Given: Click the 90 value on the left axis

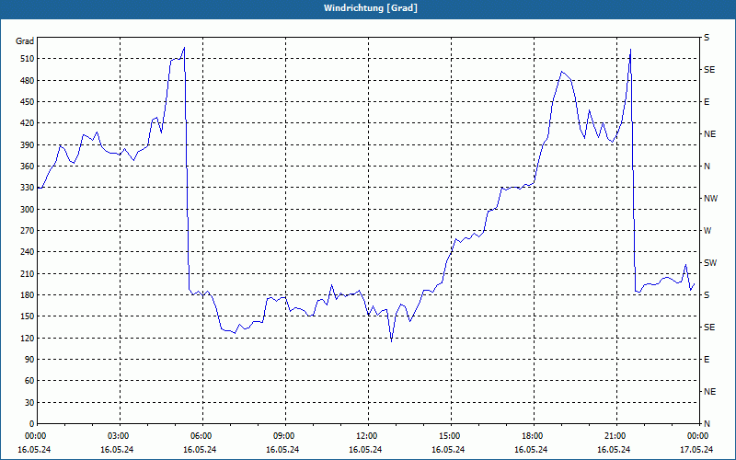Looking at the screenshot, I should tap(28, 360).
